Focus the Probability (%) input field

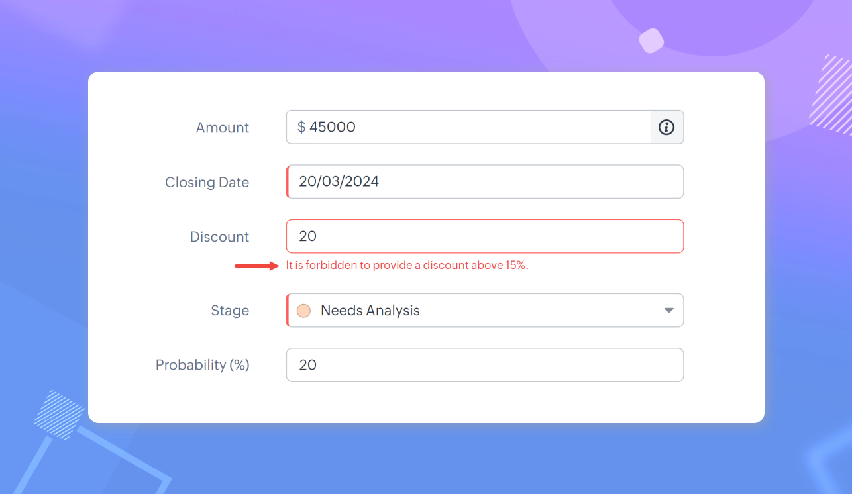point(484,365)
